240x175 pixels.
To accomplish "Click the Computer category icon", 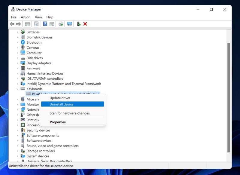I will (23, 53).
